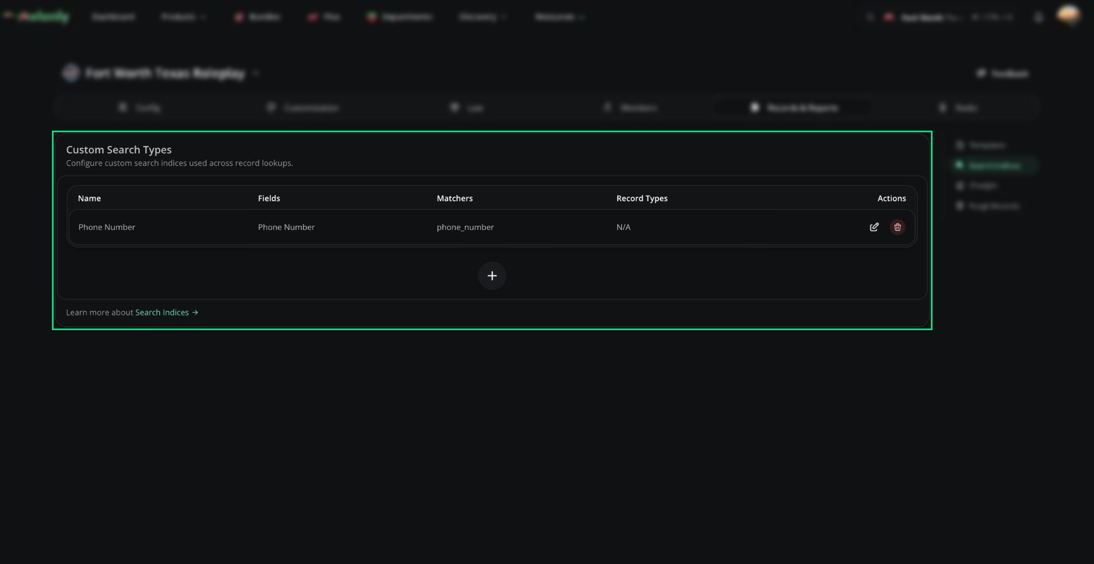Select the phone_number matcher cell

(x=465, y=227)
